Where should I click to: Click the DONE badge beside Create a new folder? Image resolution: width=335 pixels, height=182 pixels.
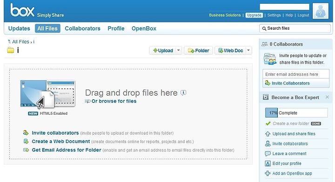pos(316,123)
